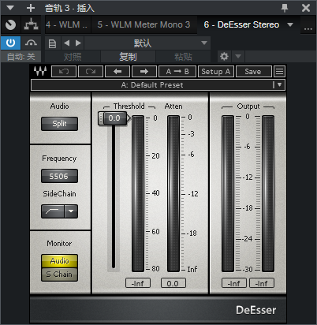This screenshot has height=325, width=317.
Task: Click the Threshold slider vertical track
Action: click(x=114, y=197)
